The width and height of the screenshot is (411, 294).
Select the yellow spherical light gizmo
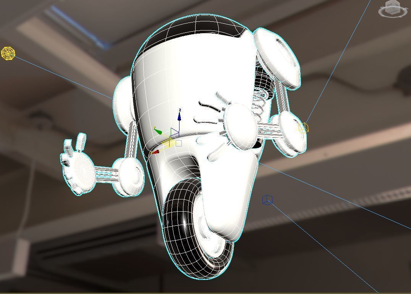(x=8, y=53)
